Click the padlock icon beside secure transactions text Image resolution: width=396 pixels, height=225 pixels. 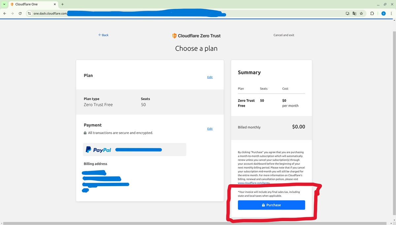(x=85, y=133)
